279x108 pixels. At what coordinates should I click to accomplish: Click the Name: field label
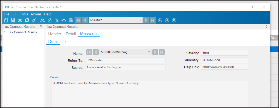pos(78,54)
